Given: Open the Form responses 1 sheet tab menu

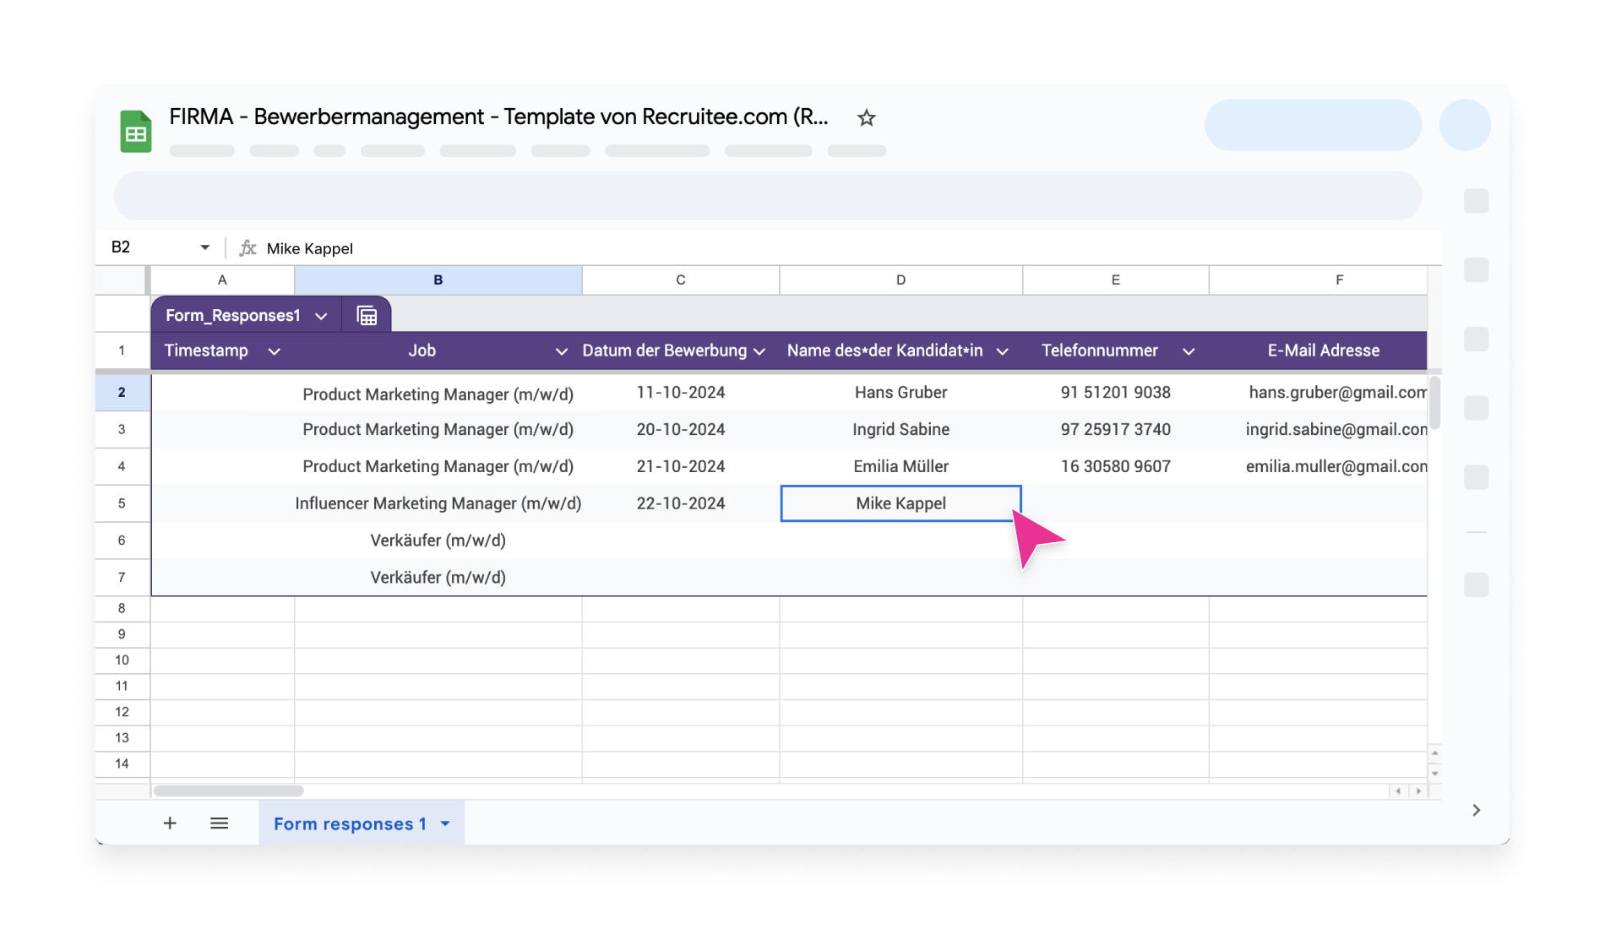Looking at the screenshot, I should (445, 823).
